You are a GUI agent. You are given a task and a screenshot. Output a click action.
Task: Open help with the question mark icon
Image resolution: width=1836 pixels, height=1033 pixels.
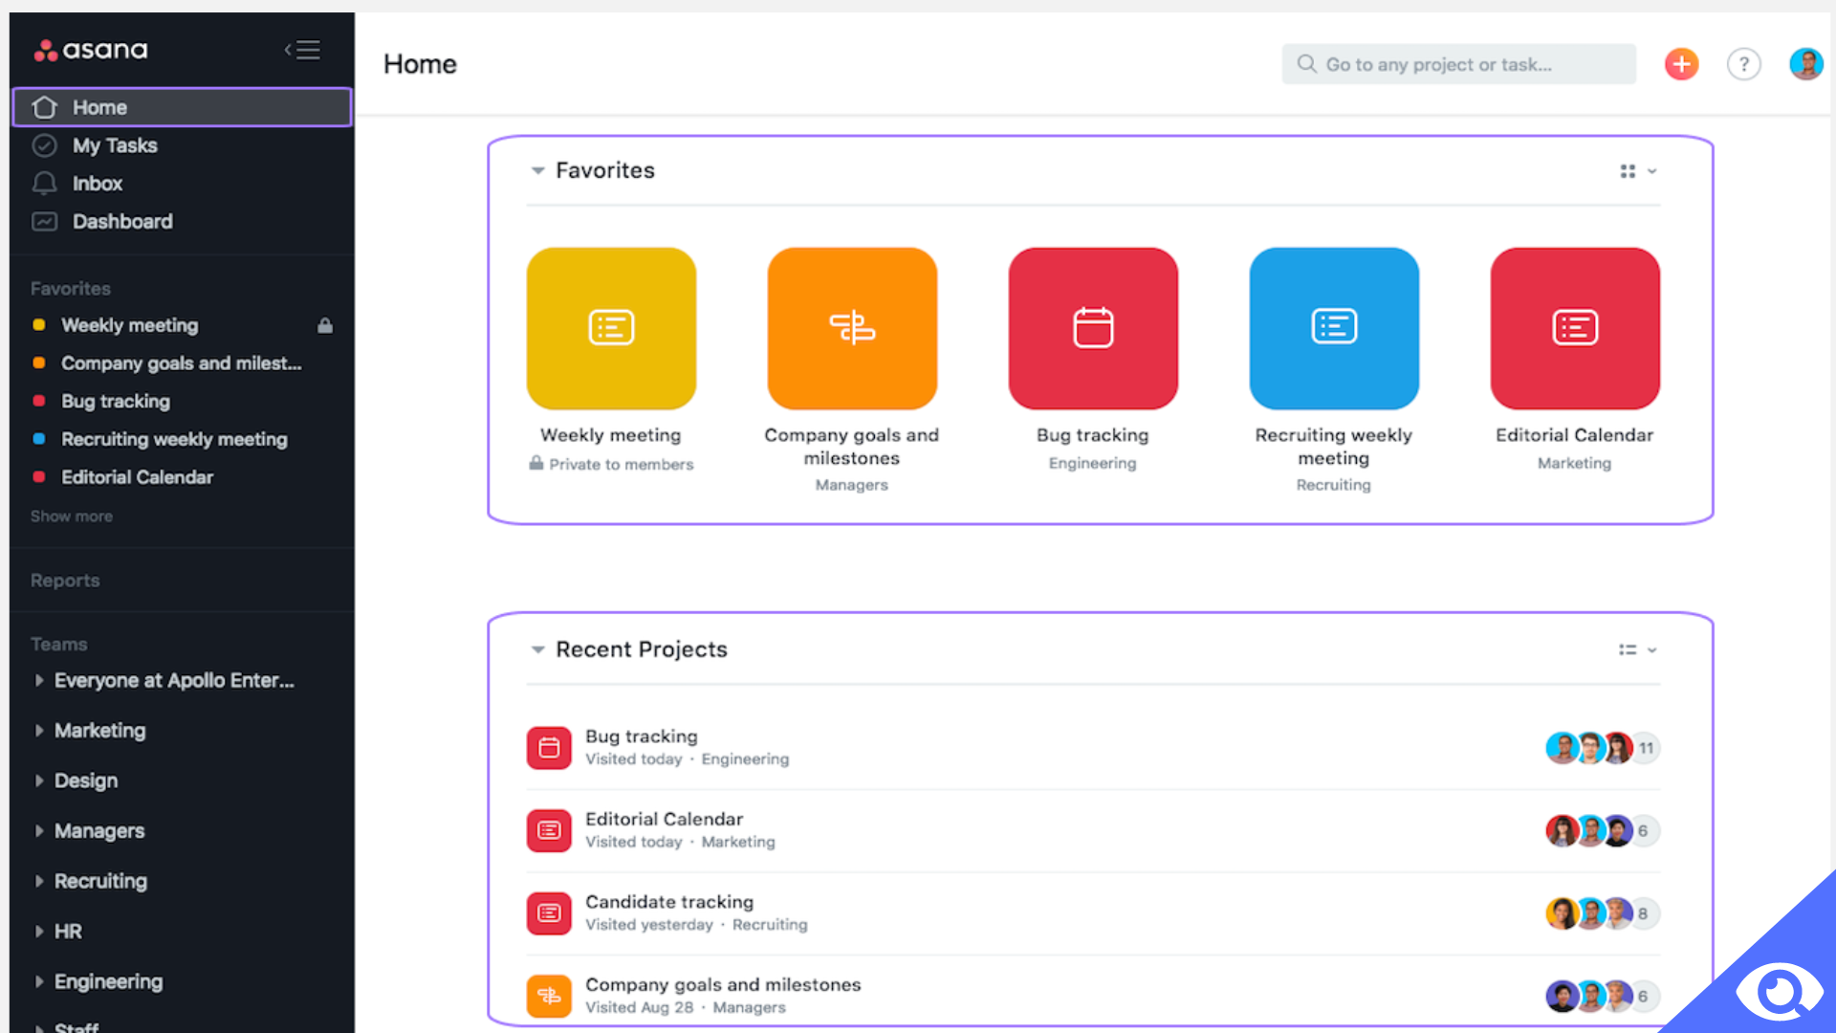1744,64
